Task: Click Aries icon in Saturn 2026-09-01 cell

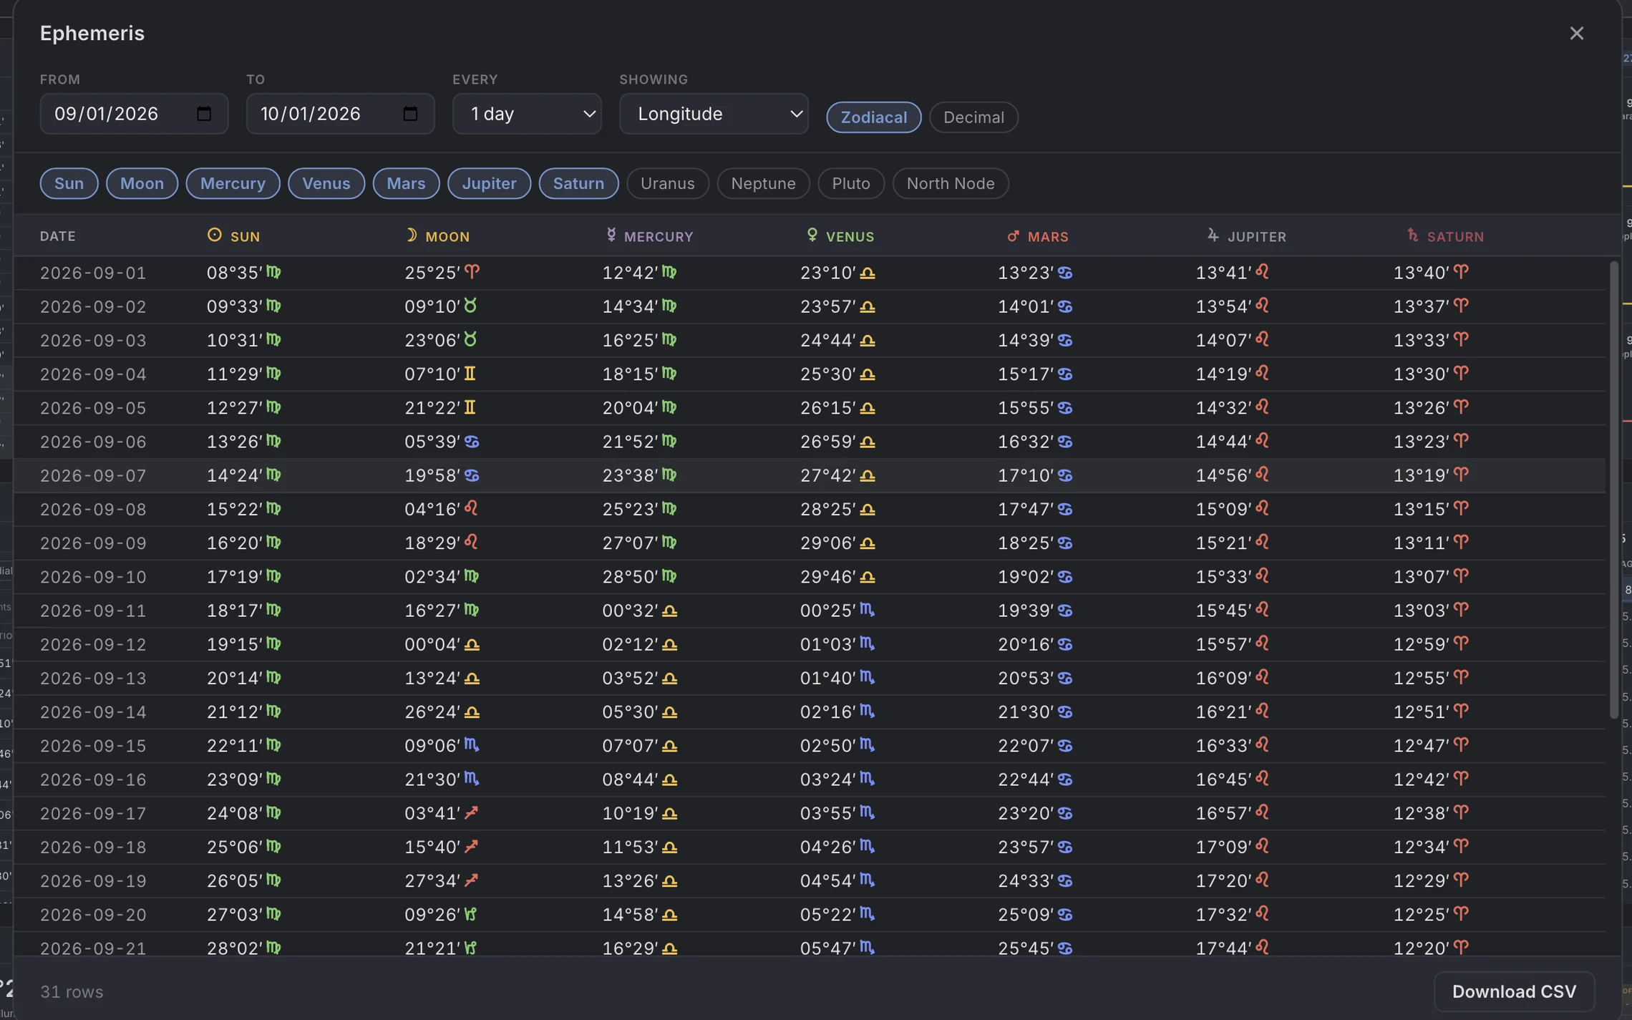Action: pos(1461,272)
